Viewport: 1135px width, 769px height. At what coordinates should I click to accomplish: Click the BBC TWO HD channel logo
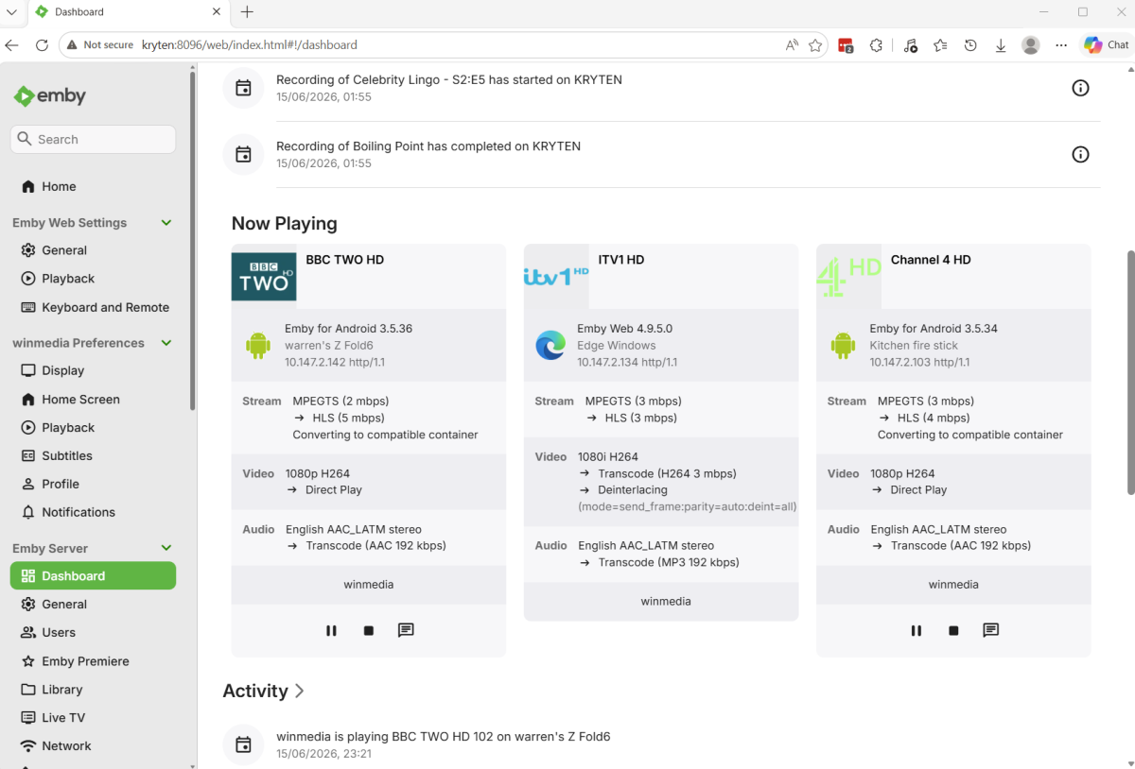tap(264, 277)
